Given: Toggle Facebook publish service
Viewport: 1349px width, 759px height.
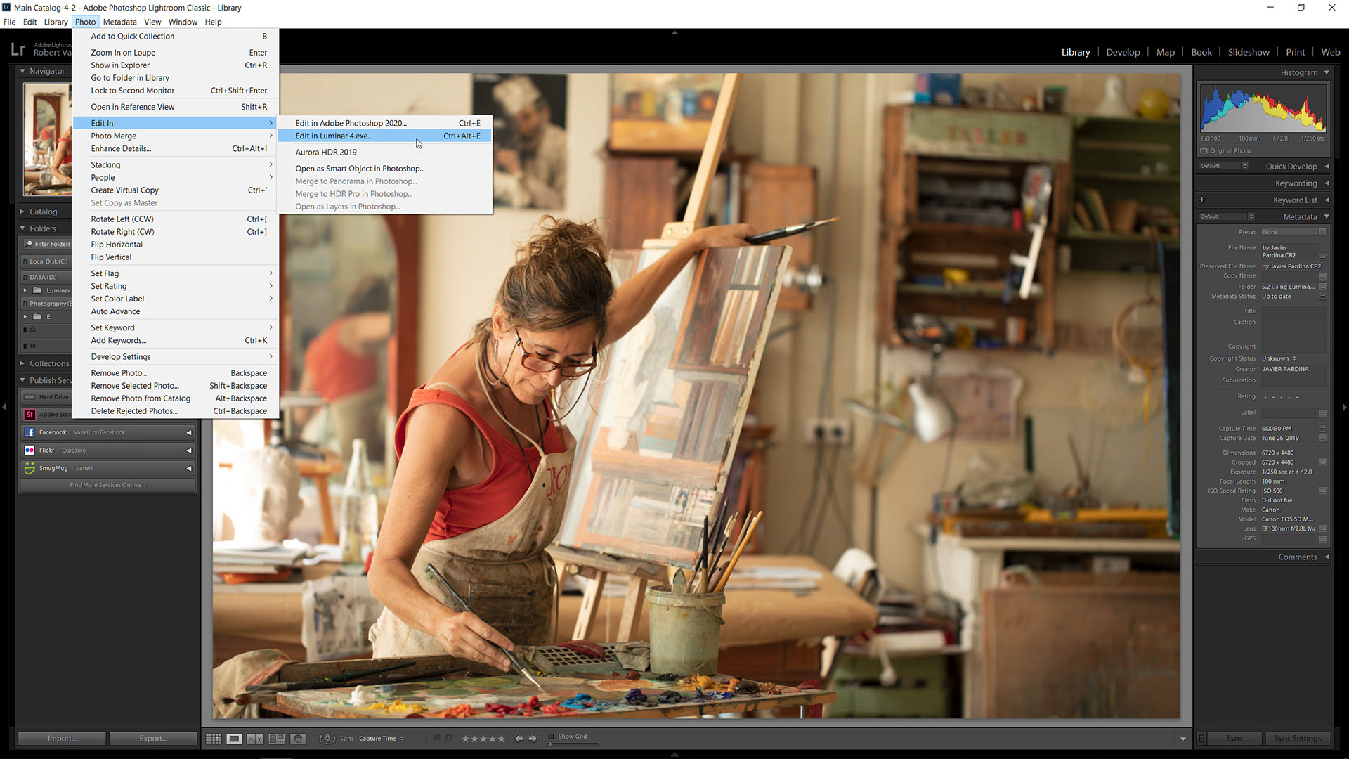Looking at the screenshot, I should pyautogui.click(x=190, y=432).
